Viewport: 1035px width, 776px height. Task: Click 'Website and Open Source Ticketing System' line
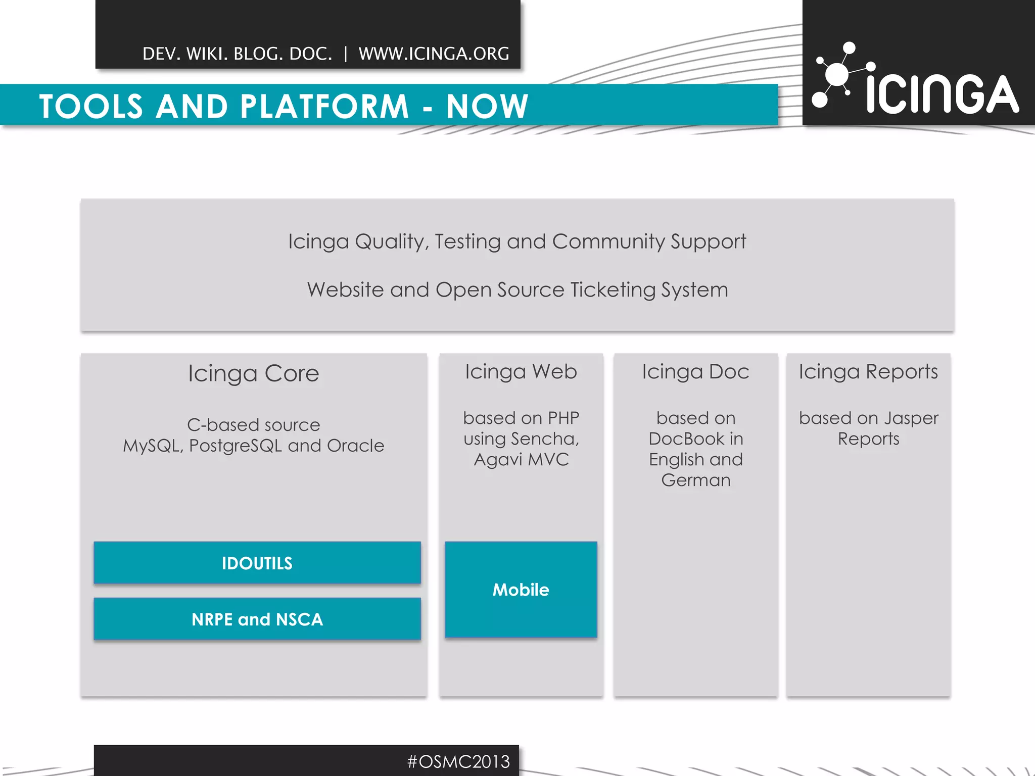[x=517, y=290]
